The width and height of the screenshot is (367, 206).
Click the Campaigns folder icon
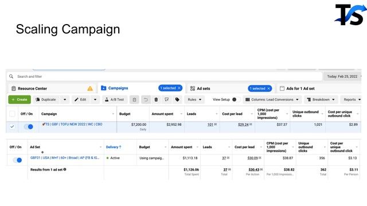[x=103, y=88]
